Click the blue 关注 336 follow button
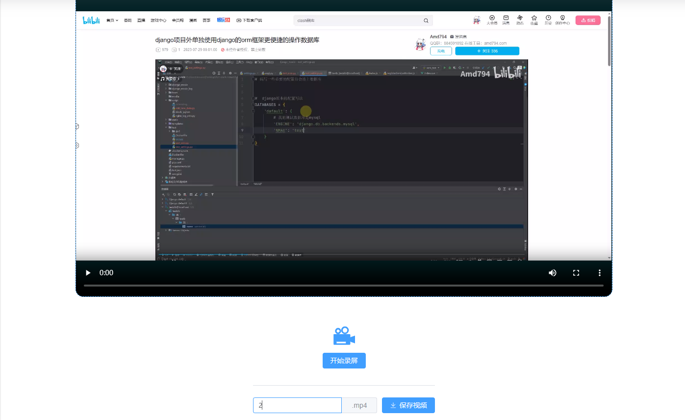Image resolution: width=685 pixels, height=420 pixels. [487, 51]
